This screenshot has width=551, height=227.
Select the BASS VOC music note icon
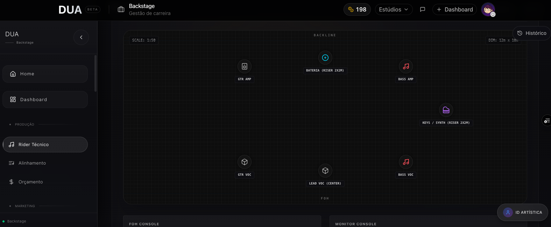pos(406,162)
